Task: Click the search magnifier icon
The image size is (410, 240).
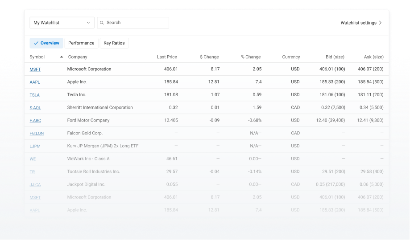Action: point(102,23)
